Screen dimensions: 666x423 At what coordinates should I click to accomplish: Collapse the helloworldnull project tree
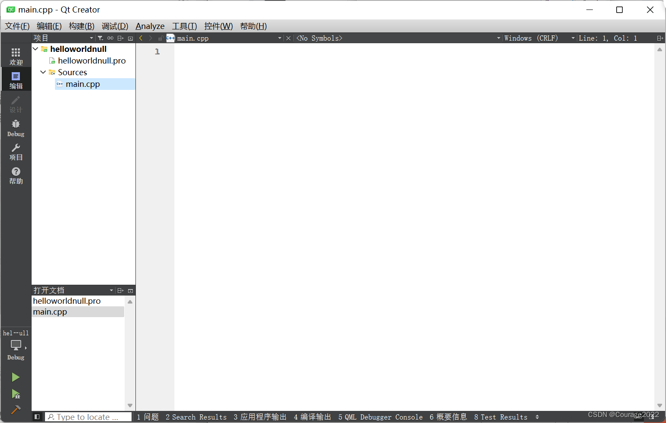35,49
